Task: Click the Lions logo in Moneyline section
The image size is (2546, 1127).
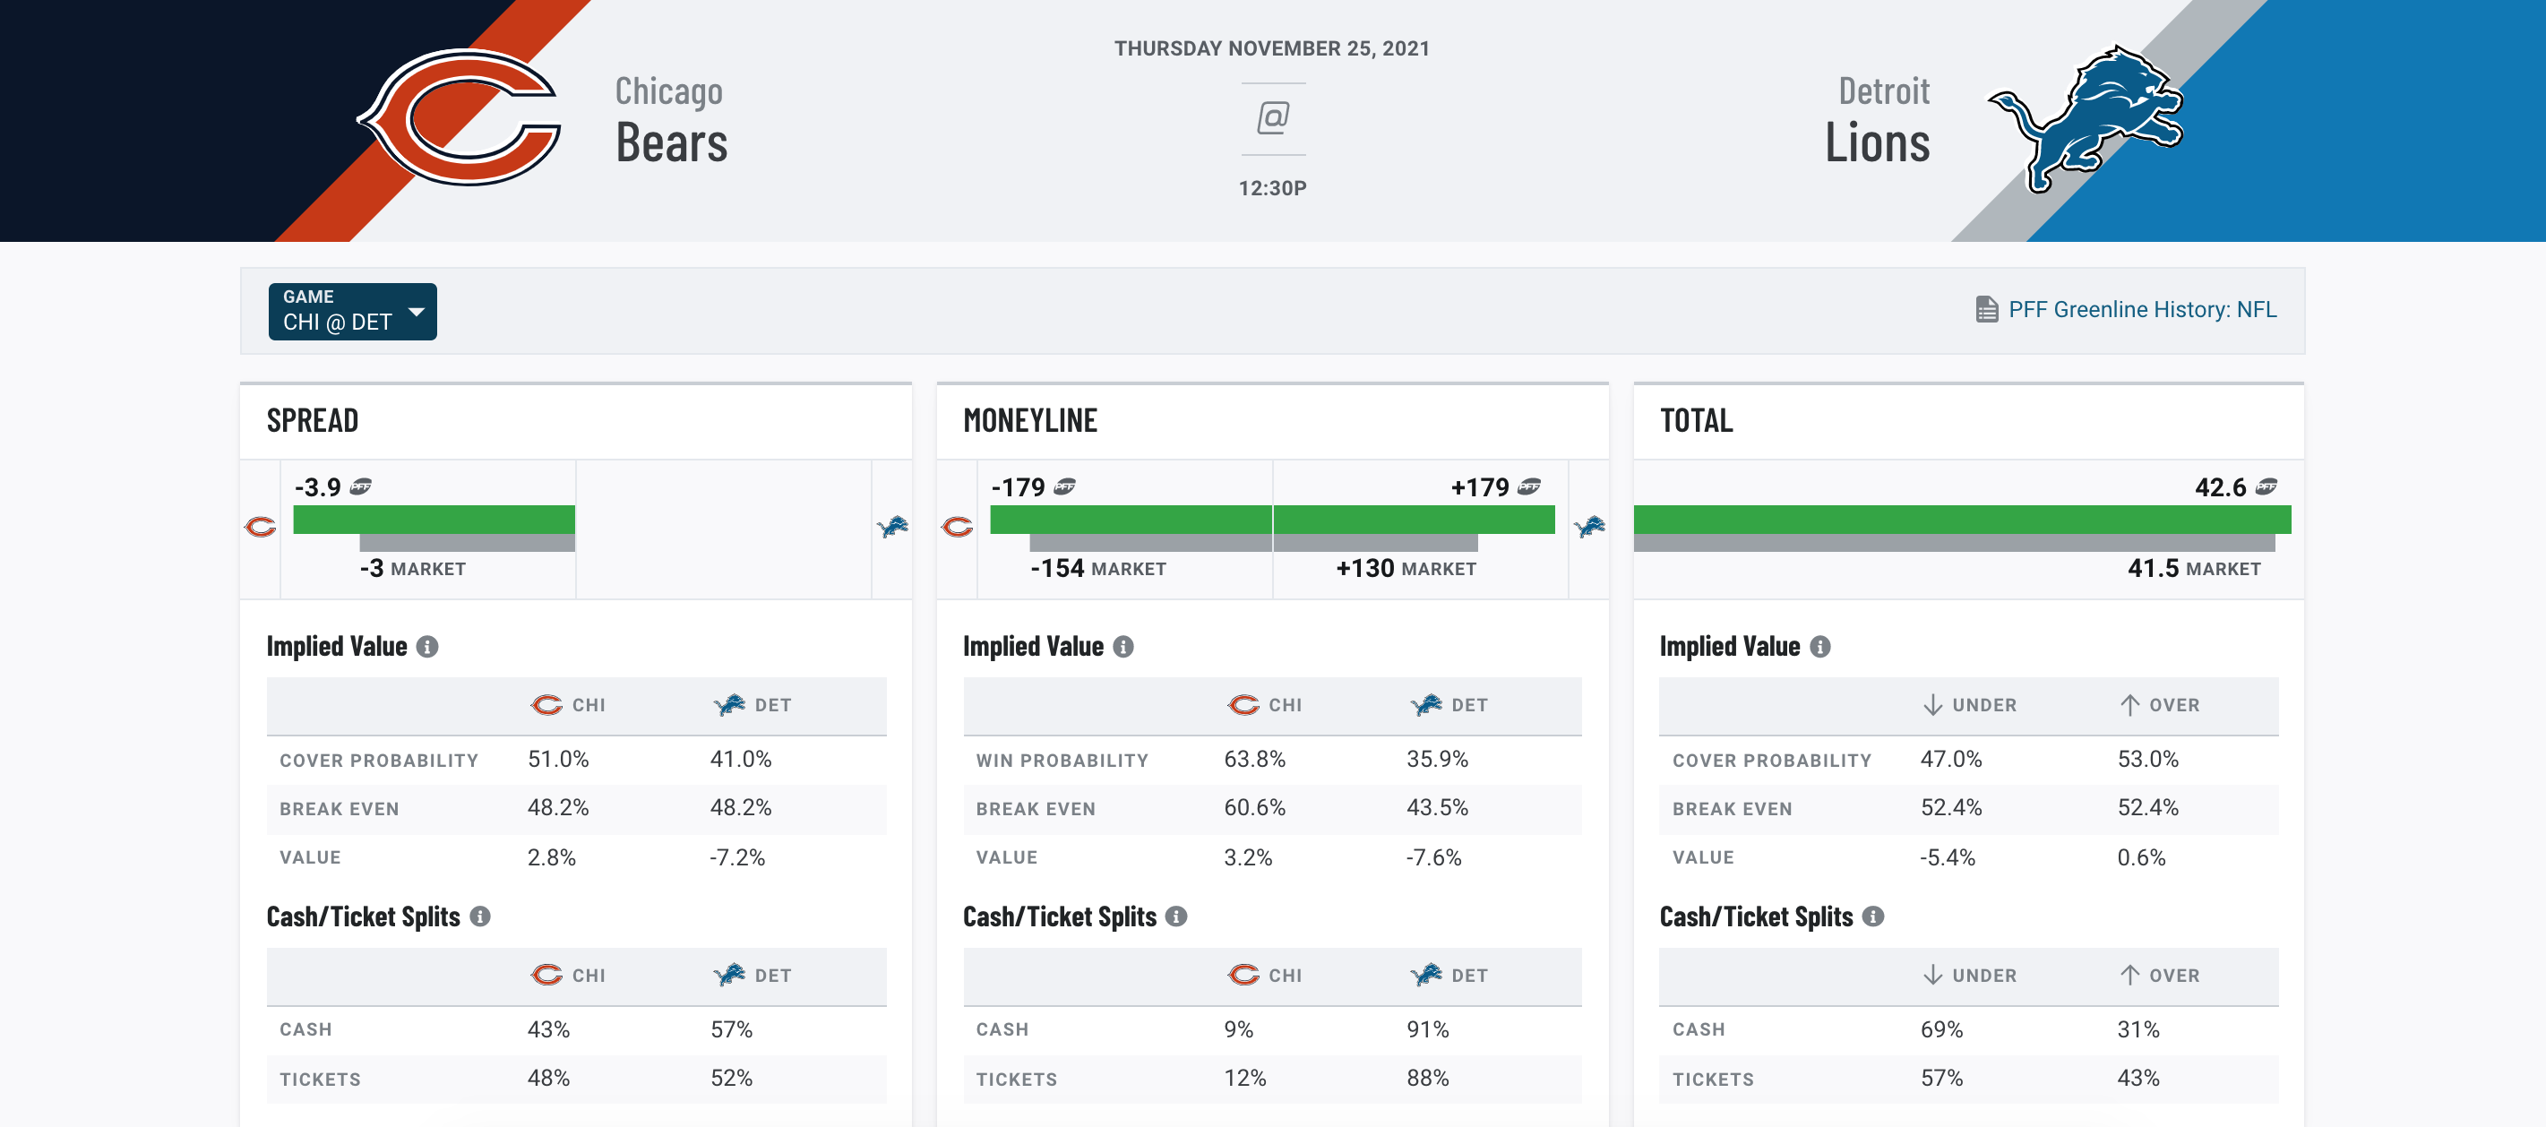Action: click(1589, 526)
